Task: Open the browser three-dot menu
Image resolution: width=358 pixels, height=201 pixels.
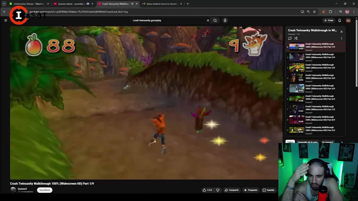Action: point(354,12)
